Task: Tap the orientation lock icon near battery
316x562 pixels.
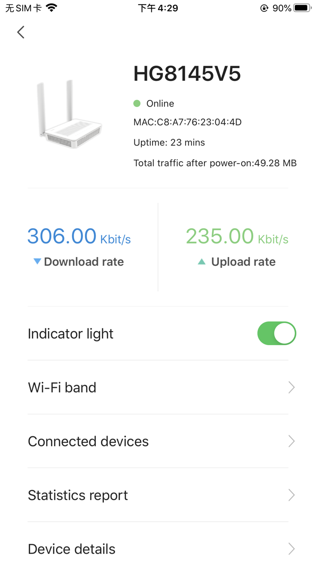Action: point(263,8)
